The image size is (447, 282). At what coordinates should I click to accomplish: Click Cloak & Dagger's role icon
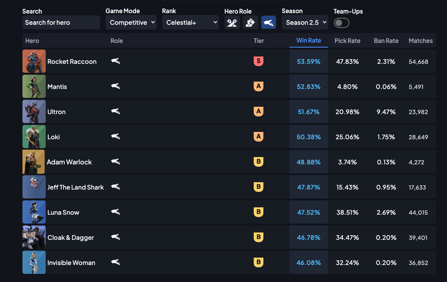115,237
